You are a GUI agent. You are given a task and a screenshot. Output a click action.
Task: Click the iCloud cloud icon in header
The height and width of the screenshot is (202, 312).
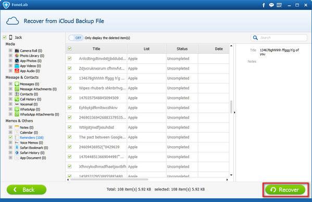tap(13, 21)
